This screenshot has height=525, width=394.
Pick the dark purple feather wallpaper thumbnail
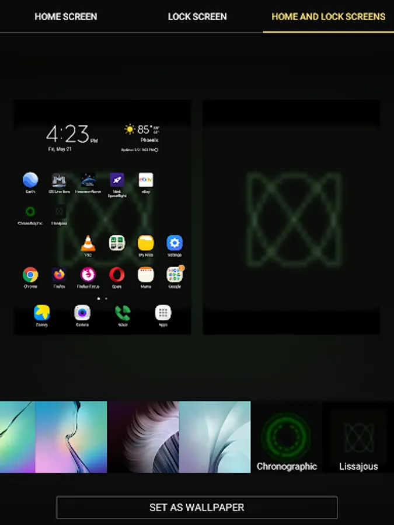coord(143,437)
